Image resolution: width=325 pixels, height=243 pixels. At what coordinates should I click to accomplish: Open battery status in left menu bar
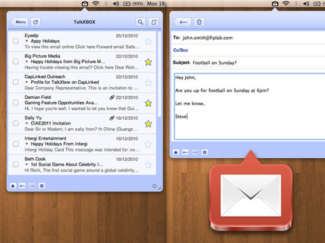(133, 4)
